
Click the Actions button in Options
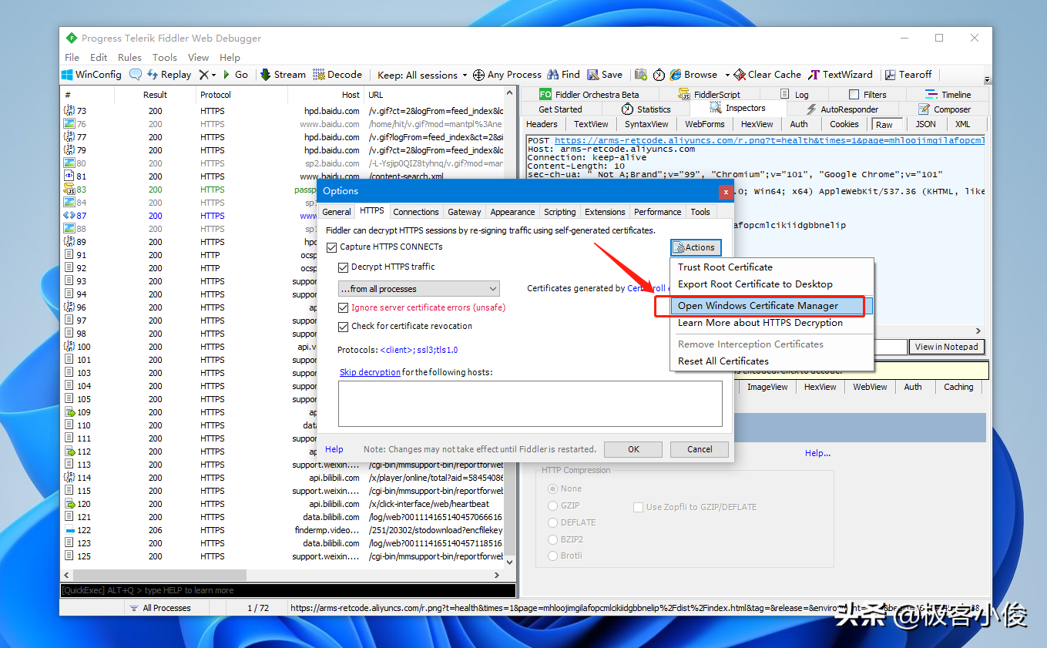point(695,247)
